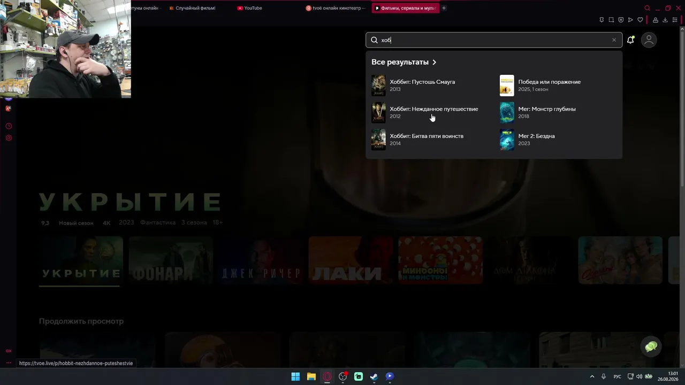
Task: Open a new browser tab with plus
Action: pos(444,8)
